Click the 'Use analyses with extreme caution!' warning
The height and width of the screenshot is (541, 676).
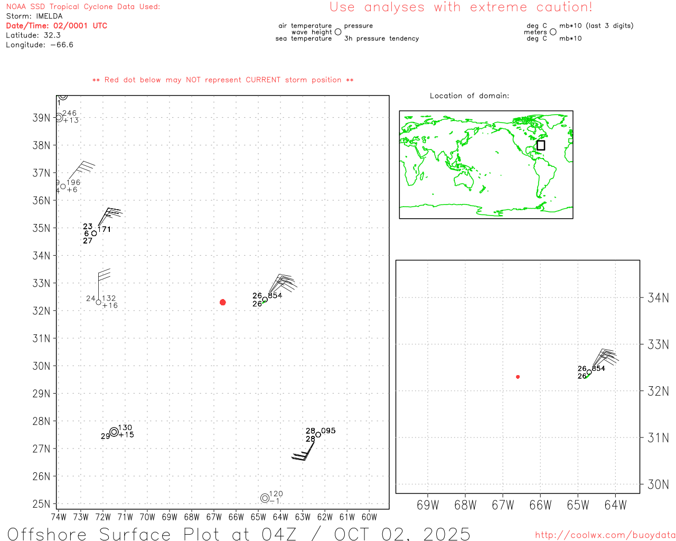point(461,7)
